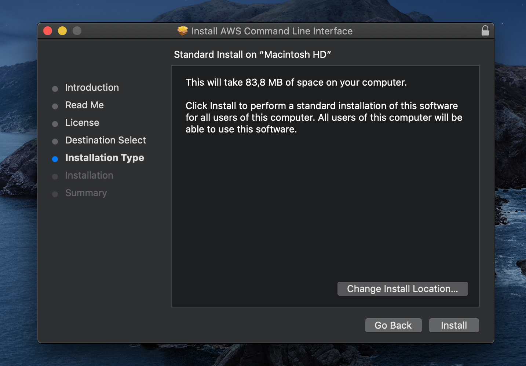Click the Install button
526x366 pixels.
pos(454,325)
